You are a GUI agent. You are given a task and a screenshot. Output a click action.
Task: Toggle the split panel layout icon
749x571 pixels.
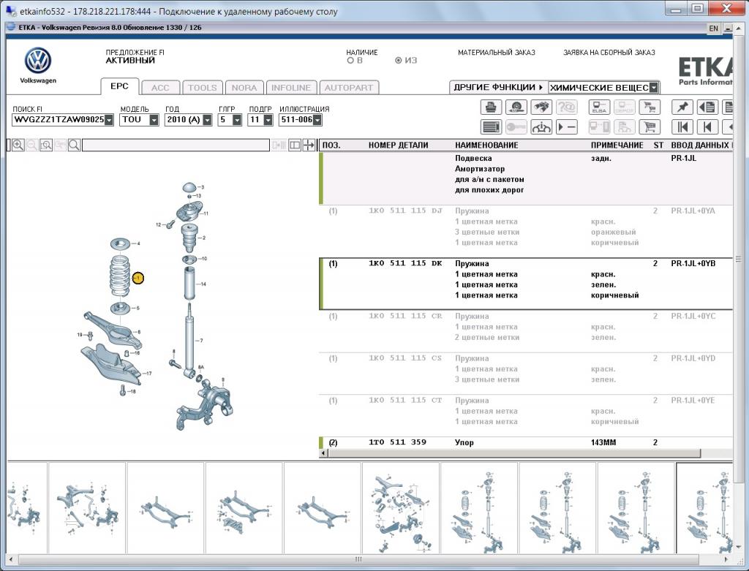pyautogui.click(x=295, y=145)
